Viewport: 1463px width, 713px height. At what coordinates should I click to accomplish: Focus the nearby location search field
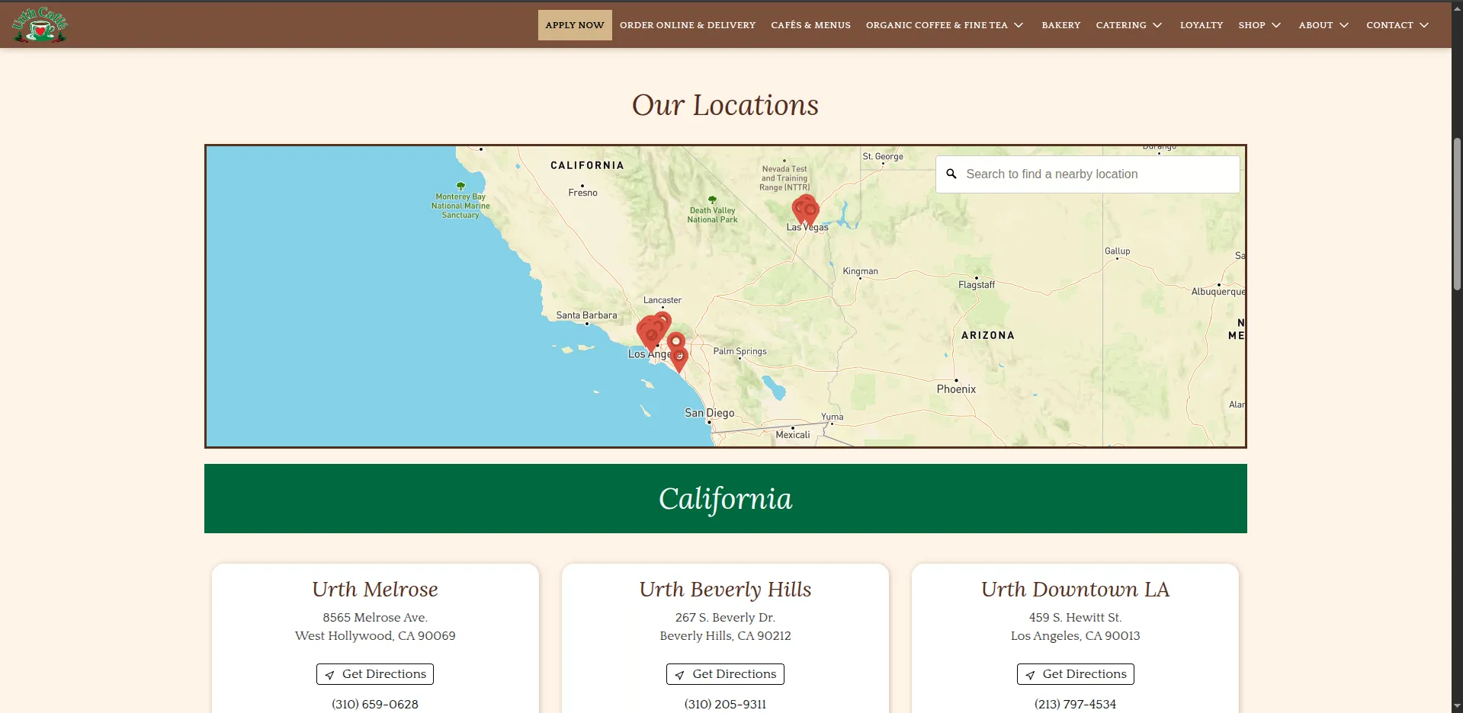[x=1088, y=174]
